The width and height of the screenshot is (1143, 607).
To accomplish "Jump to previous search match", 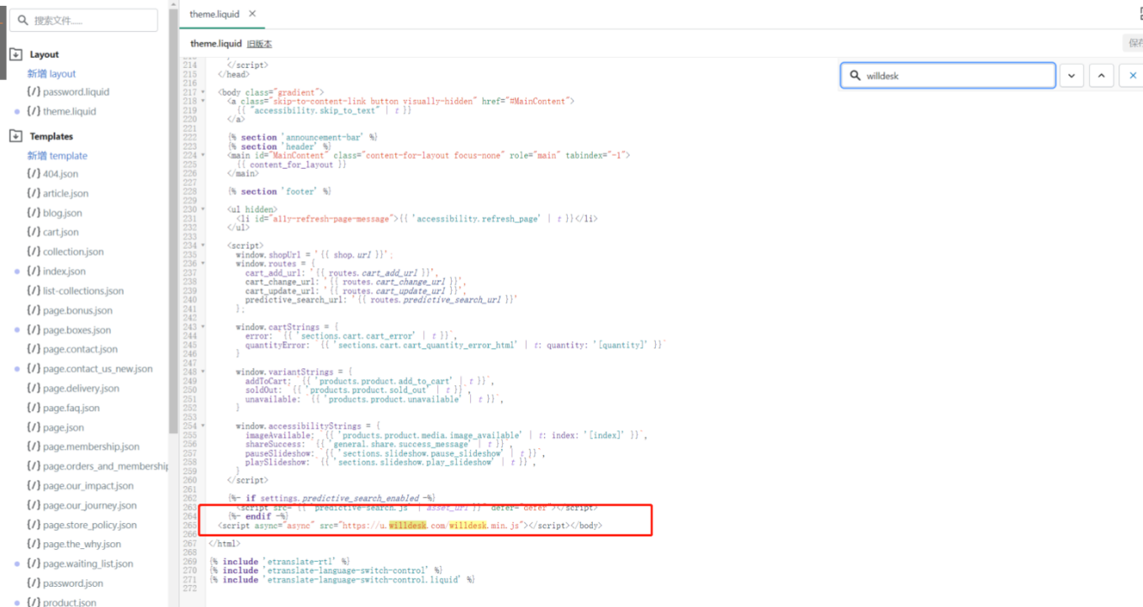I will (x=1102, y=75).
